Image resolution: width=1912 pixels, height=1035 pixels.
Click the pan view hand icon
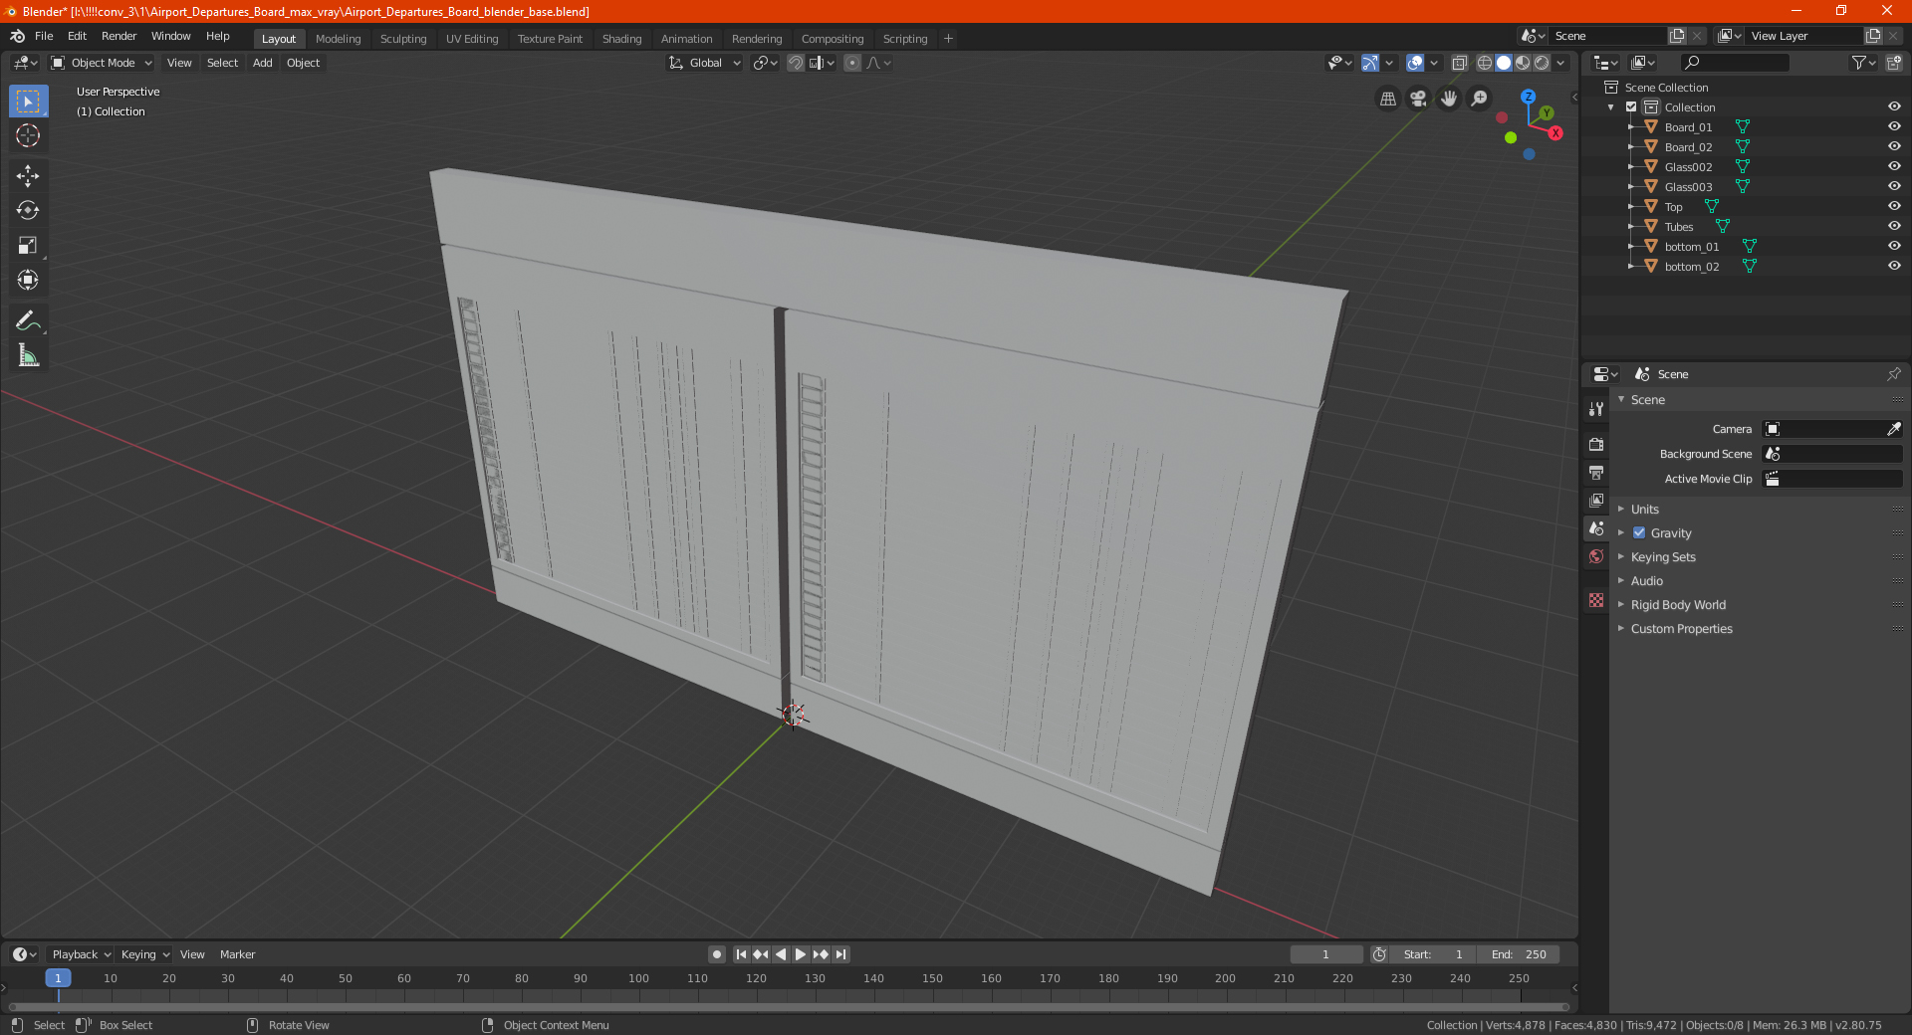click(x=1449, y=99)
